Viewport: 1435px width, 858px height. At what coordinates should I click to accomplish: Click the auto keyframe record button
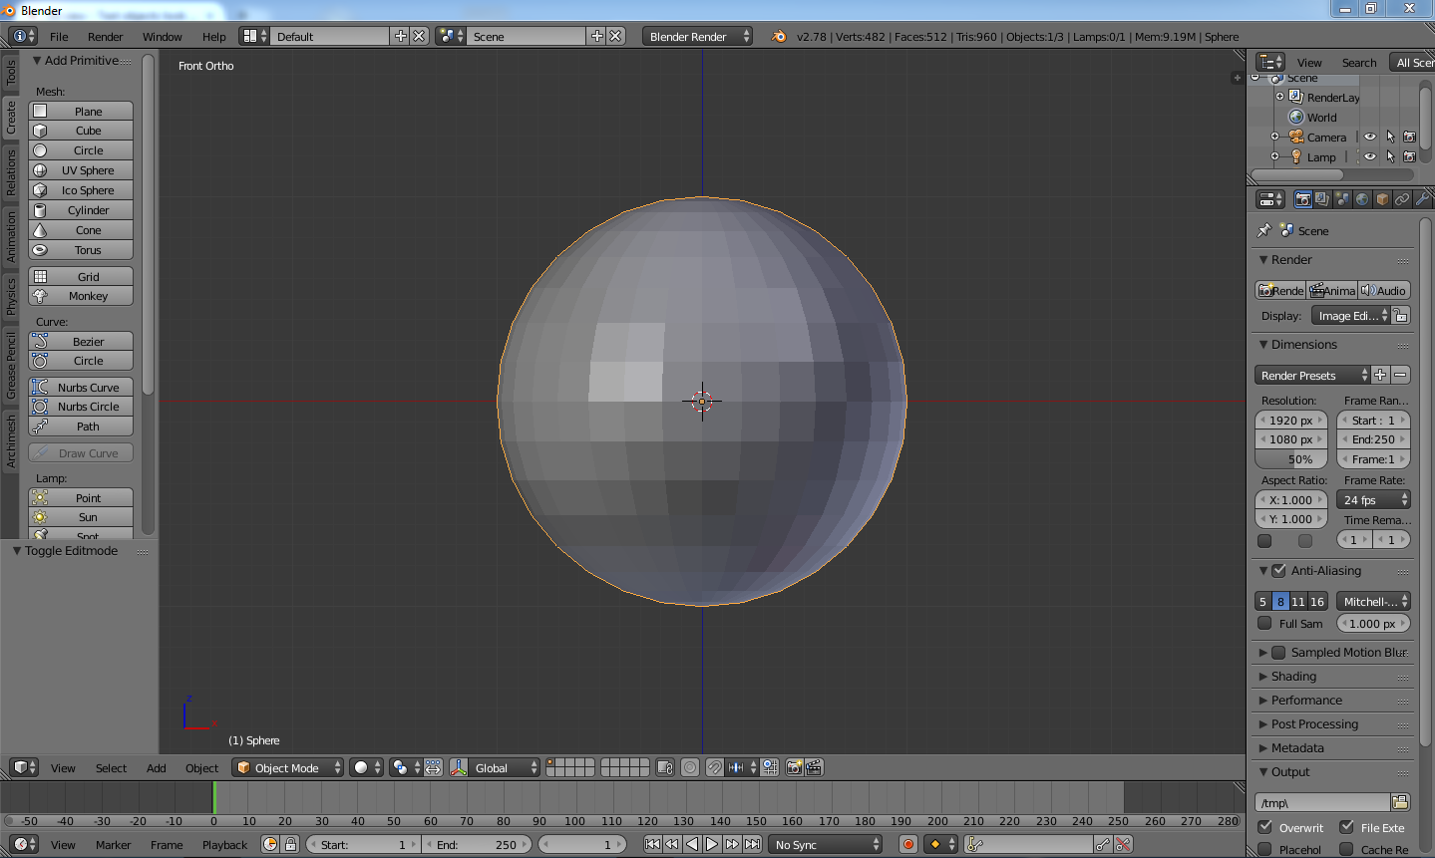[x=908, y=844]
